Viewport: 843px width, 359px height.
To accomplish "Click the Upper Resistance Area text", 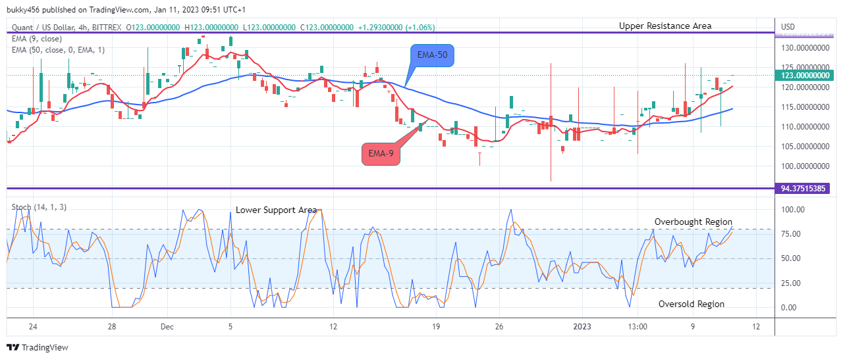I will click(665, 26).
